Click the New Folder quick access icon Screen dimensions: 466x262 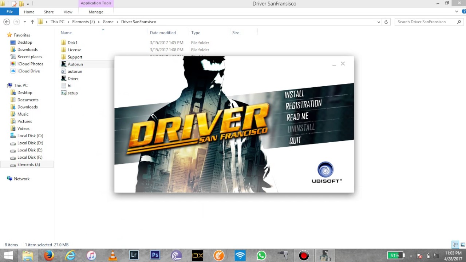tap(21, 4)
